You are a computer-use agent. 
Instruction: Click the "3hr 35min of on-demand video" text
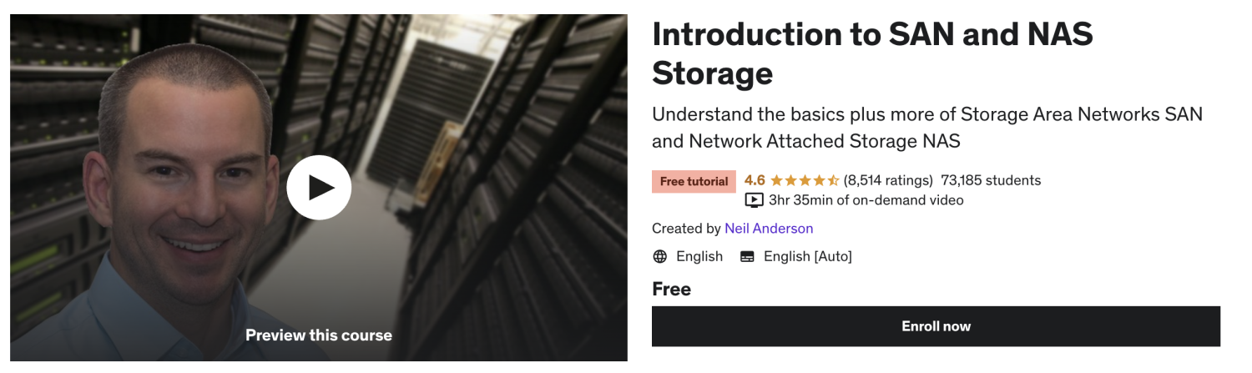click(866, 200)
